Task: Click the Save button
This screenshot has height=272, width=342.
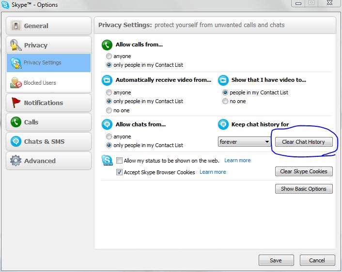Action: pyautogui.click(x=276, y=260)
